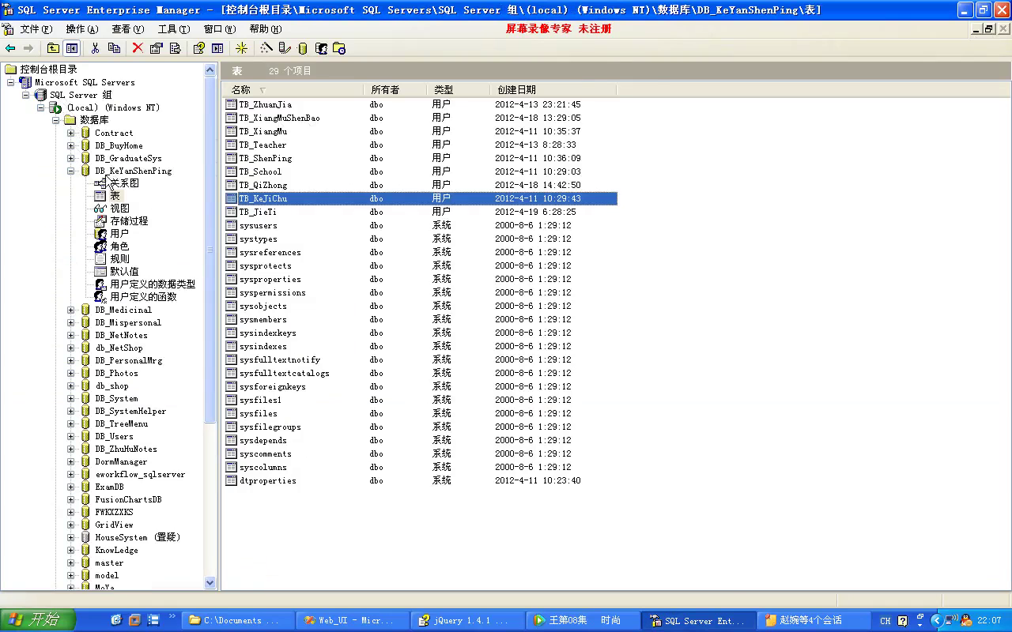Select 用户 node in tree
Viewport: 1012px width, 632px height.
tap(119, 234)
